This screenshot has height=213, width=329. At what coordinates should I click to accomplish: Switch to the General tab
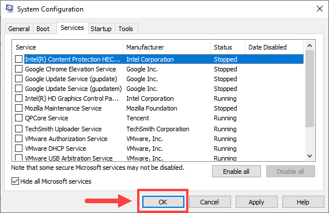coord(19,29)
